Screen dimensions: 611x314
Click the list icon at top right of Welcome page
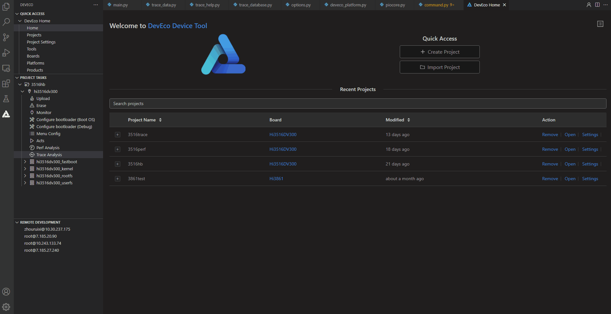click(x=600, y=24)
